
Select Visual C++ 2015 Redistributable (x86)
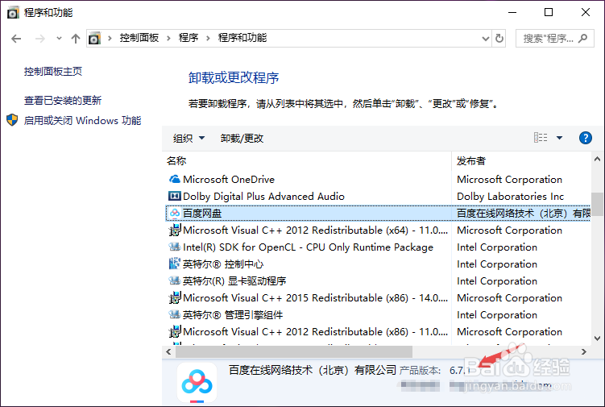pos(378,298)
